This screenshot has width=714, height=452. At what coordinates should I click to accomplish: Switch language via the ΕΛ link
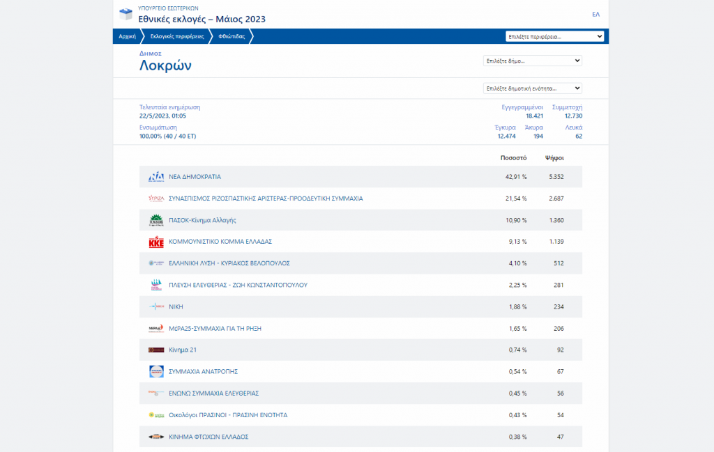coord(595,14)
